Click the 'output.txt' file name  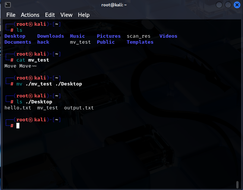pyautogui.click(x=79, y=108)
